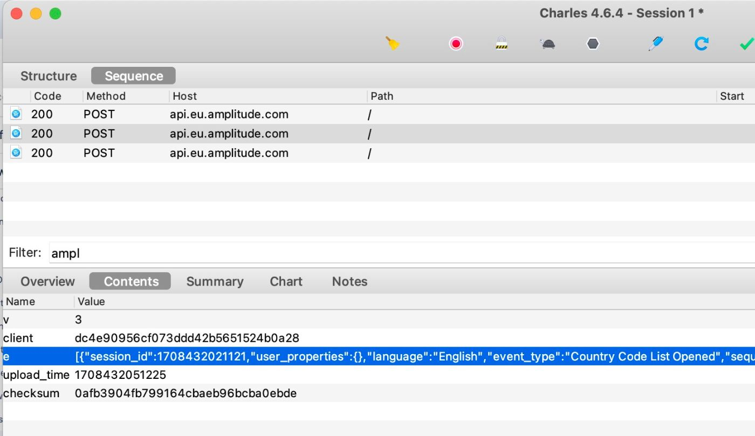The width and height of the screenshot is (755, 436).
Task: Activate breakpoints using the hexagon icon
Action: click(x=593, y=44)
